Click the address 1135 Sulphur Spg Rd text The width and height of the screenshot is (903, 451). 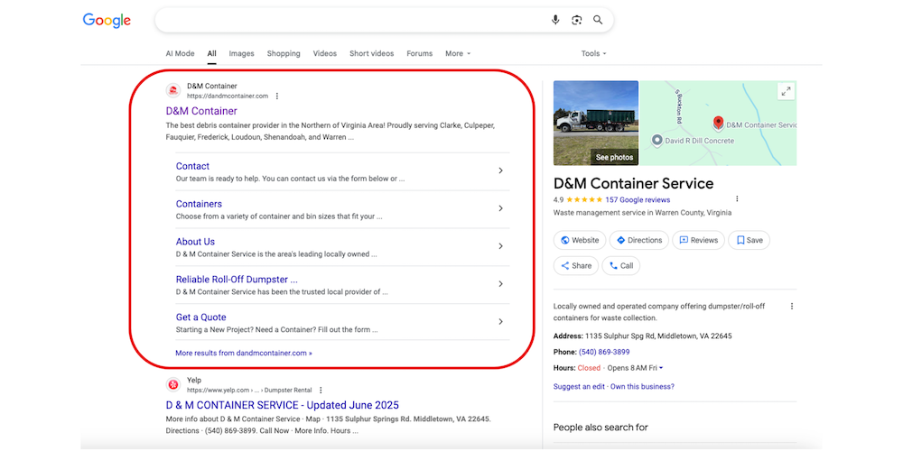point(658,336)
